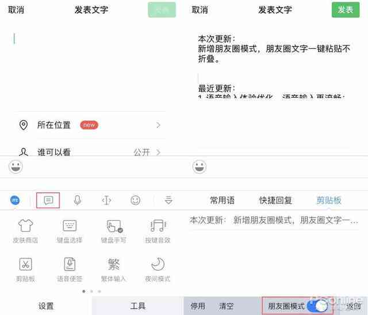The height and width of the screenshot is (315, 368).
Task: Open 语音便签 voice memo icon
Action: pyautogui.click(x=70, y=269)
